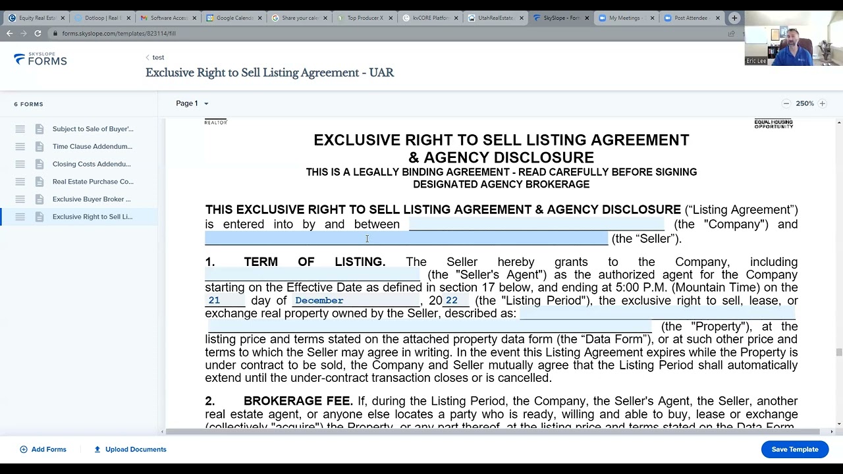Click the Company name field

pos(537,224)
